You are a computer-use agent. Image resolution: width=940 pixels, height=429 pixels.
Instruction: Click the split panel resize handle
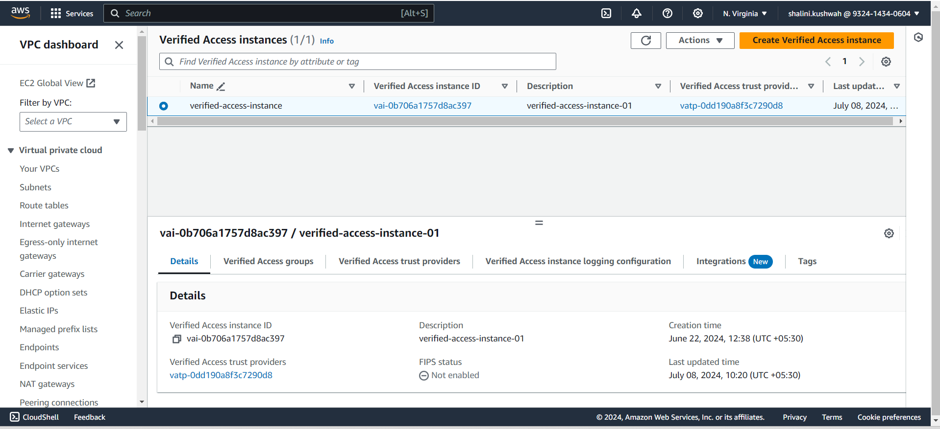point(539,223)
